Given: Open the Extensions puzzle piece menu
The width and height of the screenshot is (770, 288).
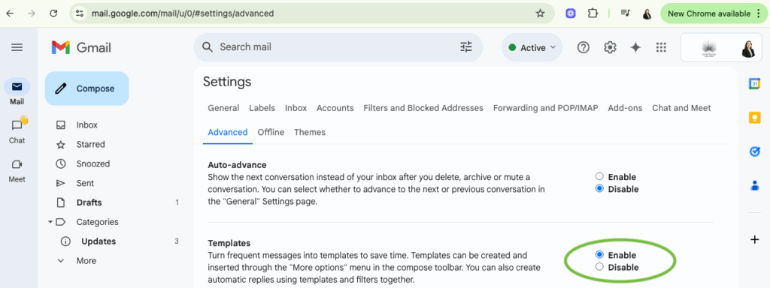Looking at the screenshot, I should 593,13.
